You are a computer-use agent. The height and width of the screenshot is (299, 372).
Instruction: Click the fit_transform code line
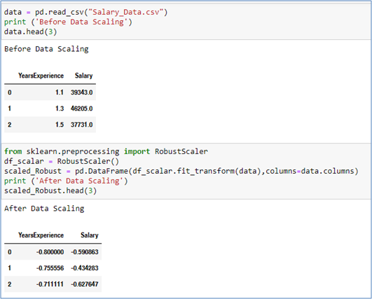coord(181,171)
